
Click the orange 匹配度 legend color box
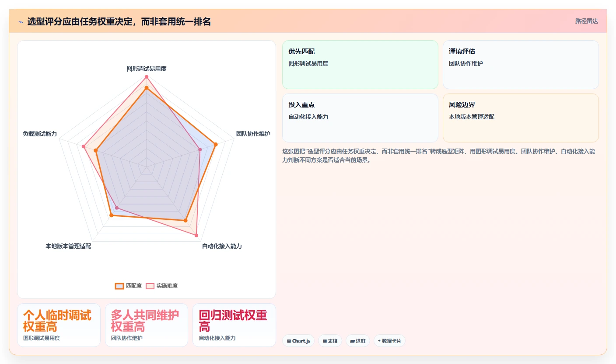pos(119,286)
